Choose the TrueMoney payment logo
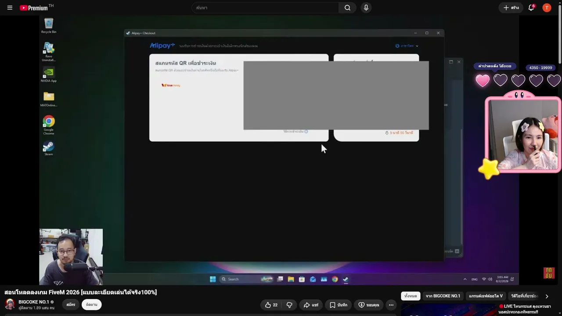 171,85
